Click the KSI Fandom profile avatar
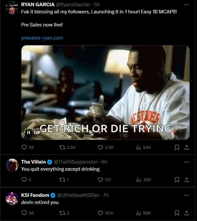 [x=12, y=198]
